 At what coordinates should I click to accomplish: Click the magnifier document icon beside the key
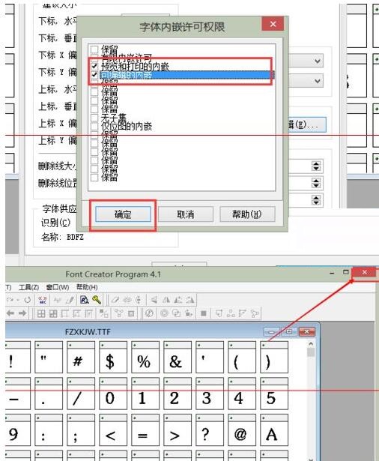click(85, 300)
